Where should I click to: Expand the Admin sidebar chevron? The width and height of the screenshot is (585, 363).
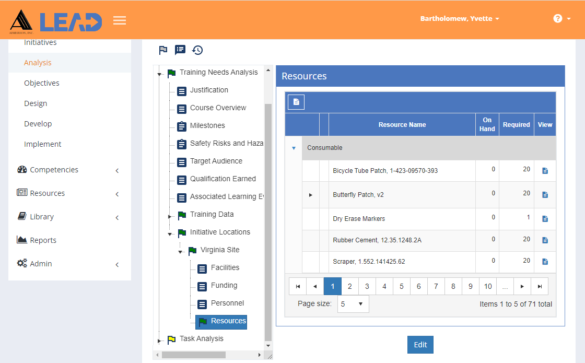pos(117,264)
